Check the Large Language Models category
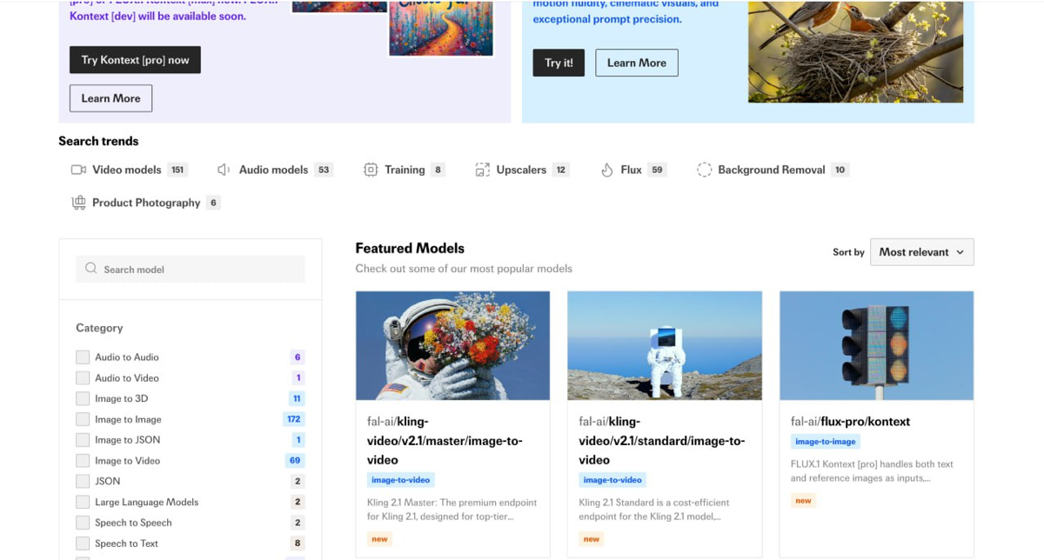This screenshot has height=560, width=1044. coord(83,502)
